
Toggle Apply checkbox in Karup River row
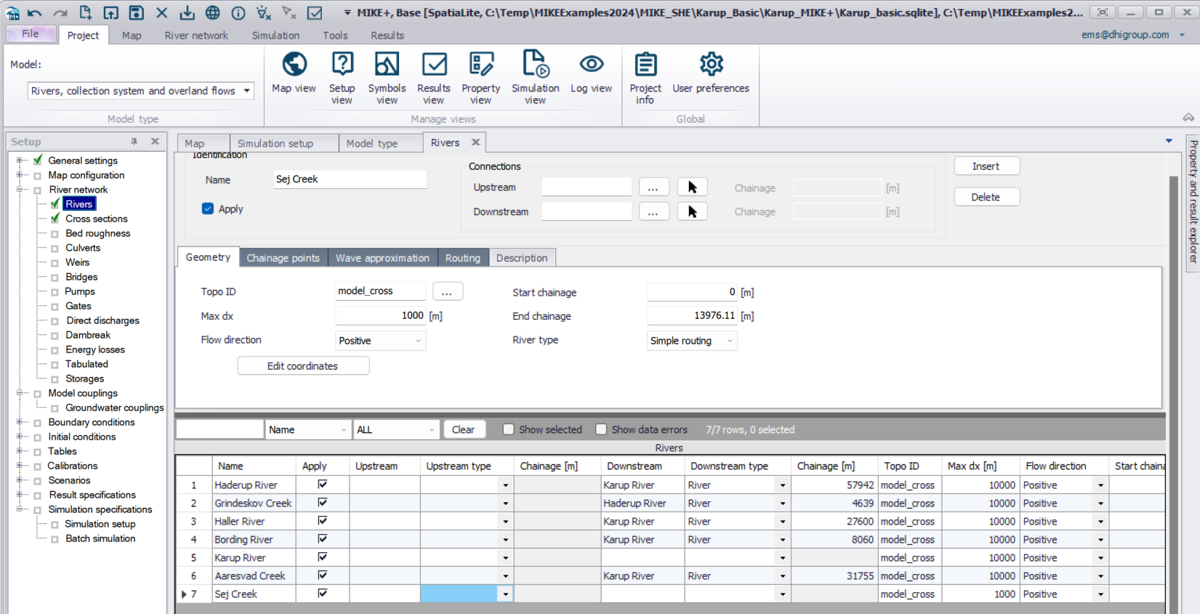pyautogui.click(x=322, y=557)
